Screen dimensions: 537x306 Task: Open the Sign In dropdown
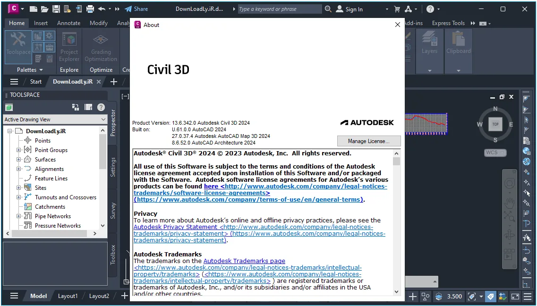click(x=387, y=9)
